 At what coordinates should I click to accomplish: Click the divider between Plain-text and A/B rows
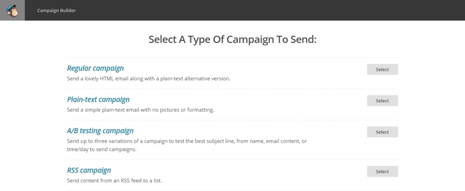point(232,120)
